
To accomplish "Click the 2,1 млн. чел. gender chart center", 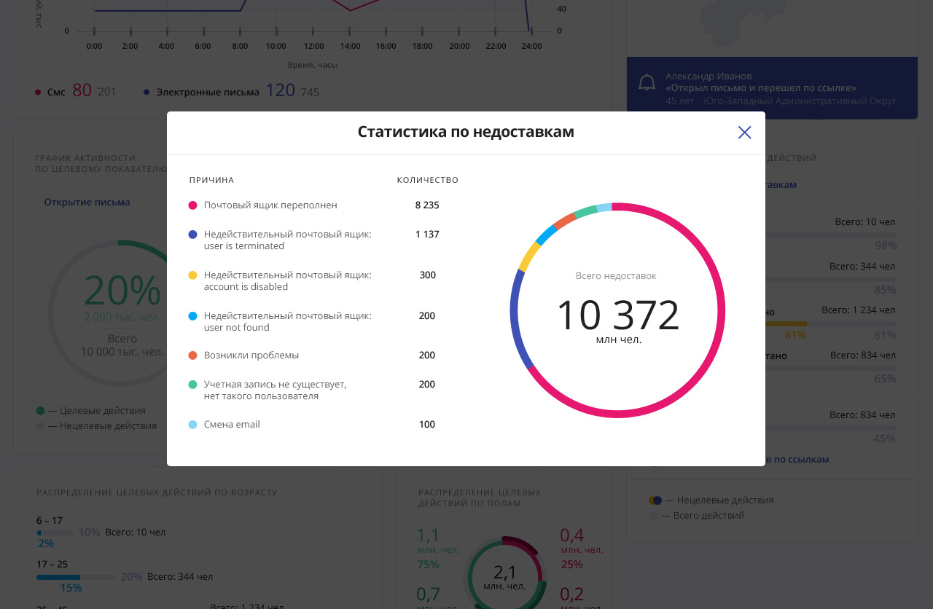I will click(x=504, y=577).
